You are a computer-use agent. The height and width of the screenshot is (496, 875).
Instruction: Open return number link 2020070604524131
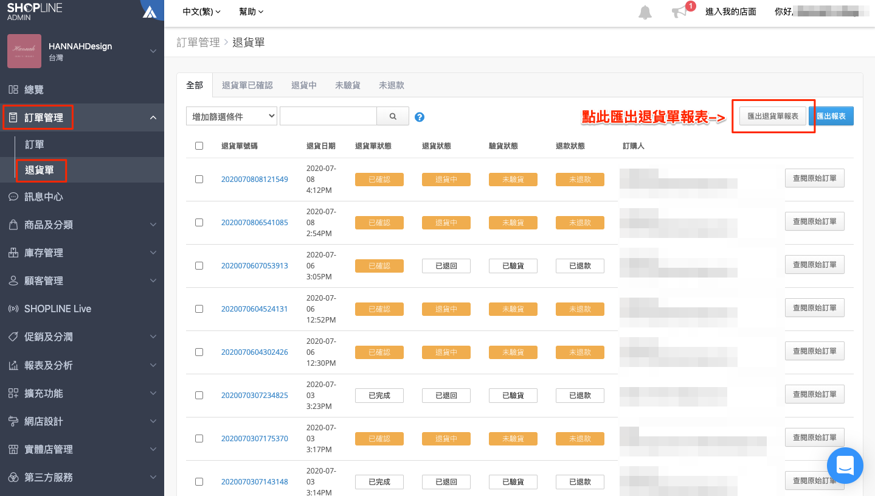255,309
